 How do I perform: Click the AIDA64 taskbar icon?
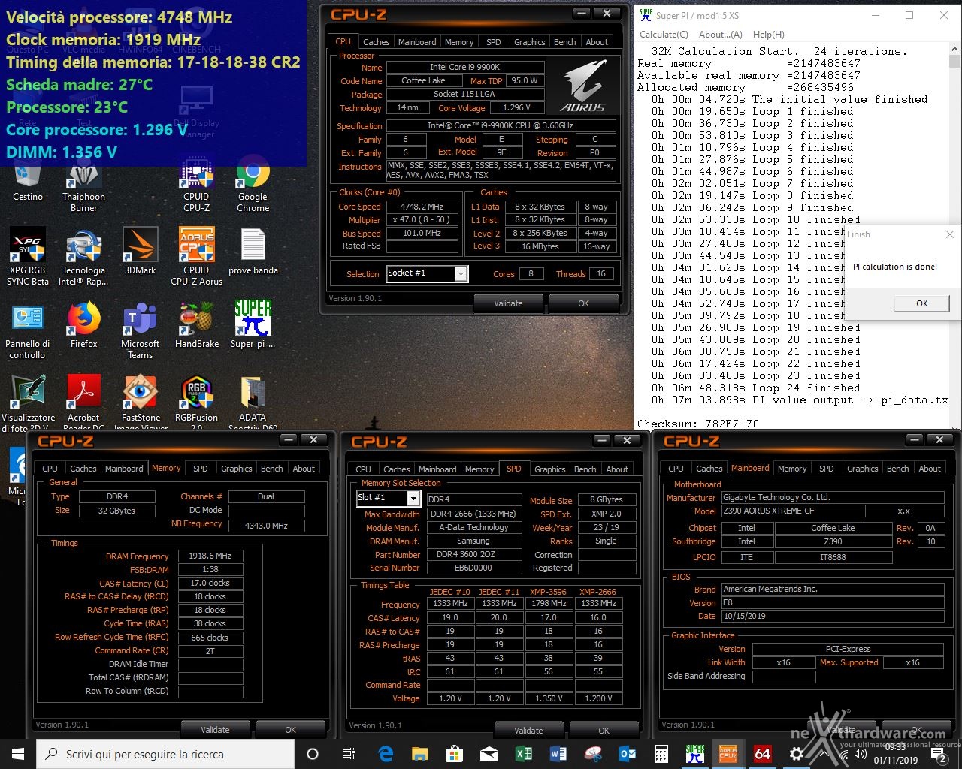(763, 754)
